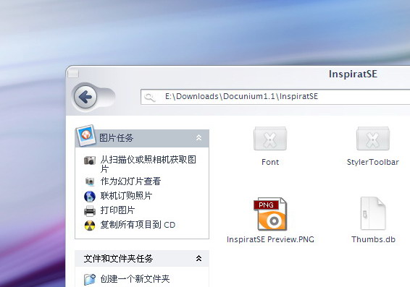Click the globe icon beside 联机订购照片
This screenshot has height=287, width=410.
90,196
